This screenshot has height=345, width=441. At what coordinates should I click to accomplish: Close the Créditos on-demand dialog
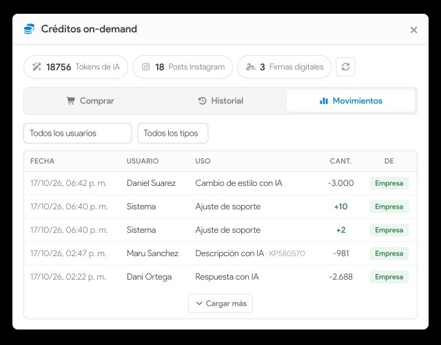(x=413, y=30)
